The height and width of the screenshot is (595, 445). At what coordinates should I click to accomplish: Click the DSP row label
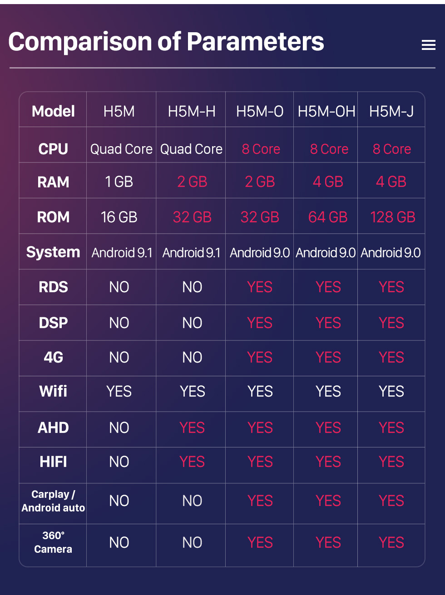[x=53, y=323]
